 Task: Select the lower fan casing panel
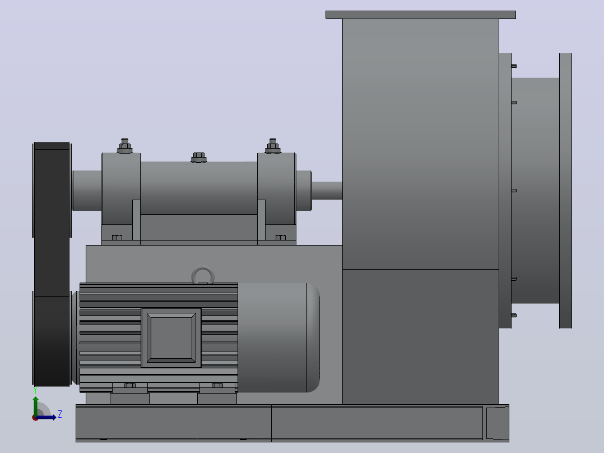(x=421, y=336)
